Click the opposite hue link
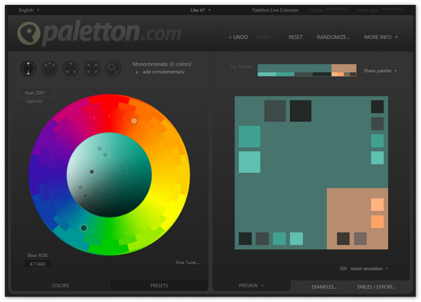 tap(34, 101)
